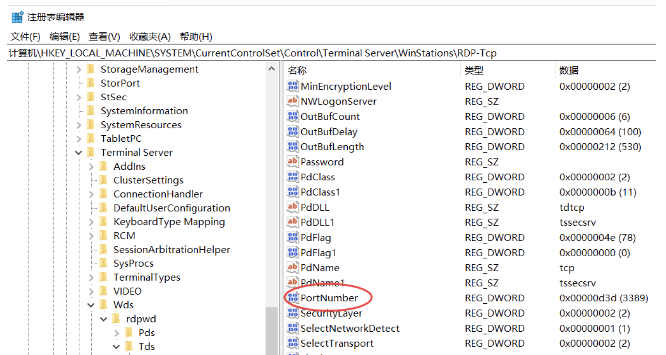Expand the StorageManagement tree node
The image size is (666, 355).
79,69
